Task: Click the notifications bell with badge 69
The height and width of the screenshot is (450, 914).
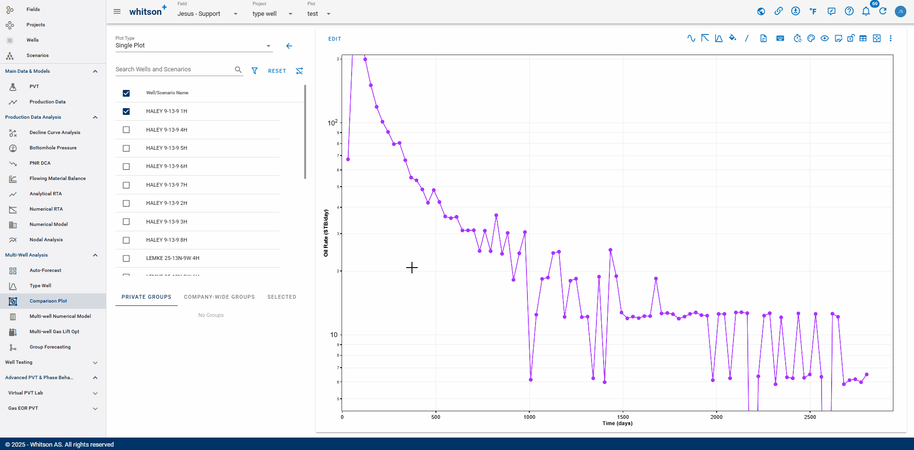Action: click(x=866, y=11)
